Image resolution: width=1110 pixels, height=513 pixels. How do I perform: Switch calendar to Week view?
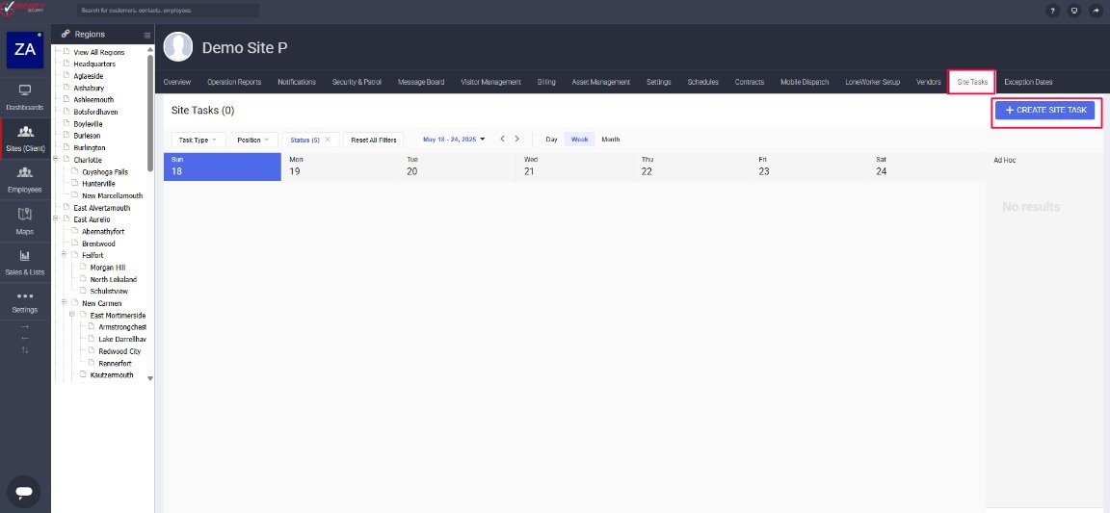[x=580, y=140]
